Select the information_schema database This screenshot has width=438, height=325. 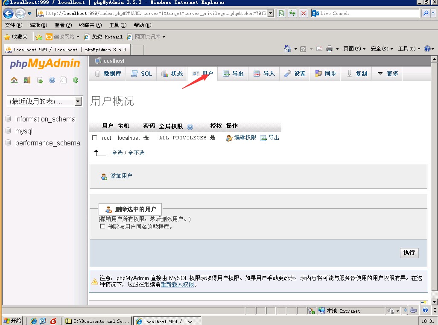[x=45, y=119]
